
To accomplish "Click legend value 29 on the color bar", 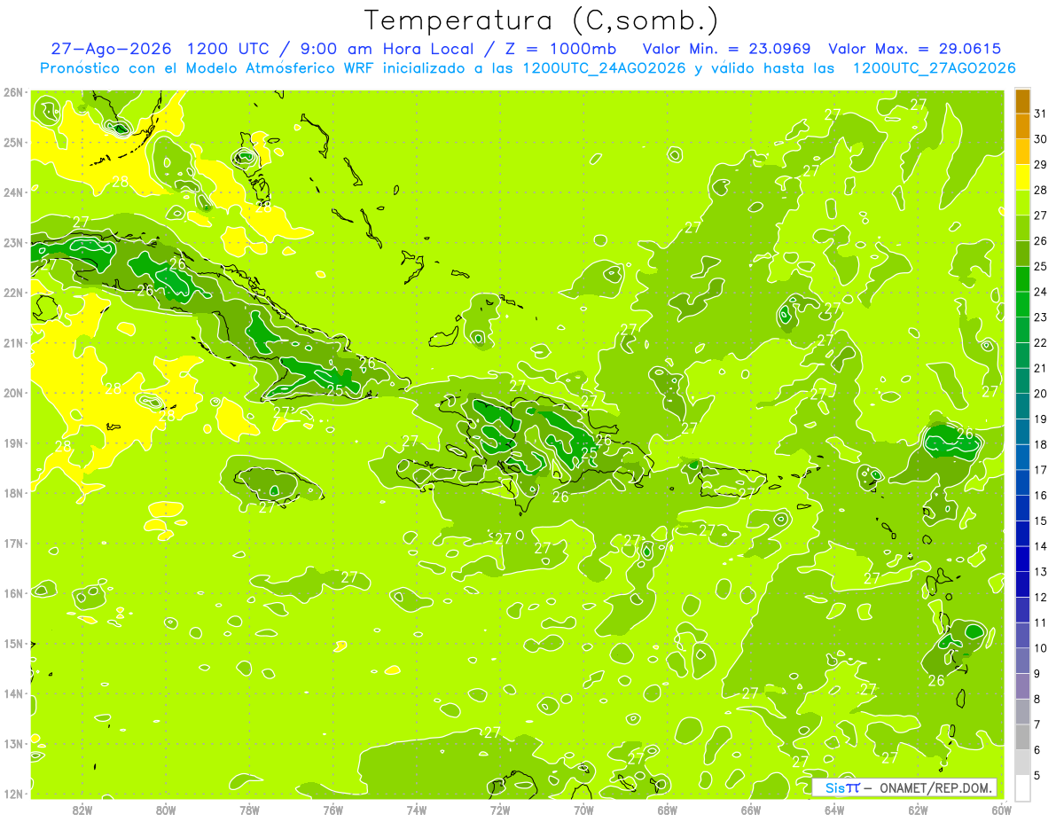I will (x=1041, y=164).
